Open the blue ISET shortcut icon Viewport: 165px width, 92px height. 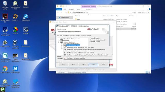[x=5, y=57]
